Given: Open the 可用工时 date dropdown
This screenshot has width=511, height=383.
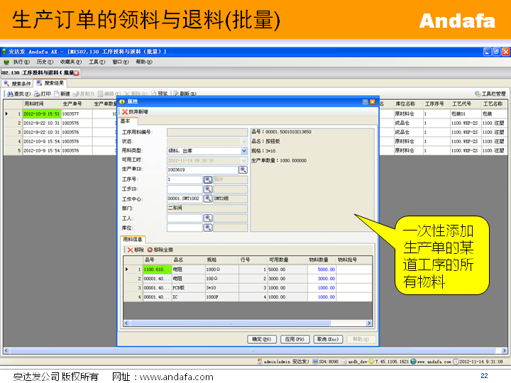Looking at the screenshot, I should [x=243, y=160].
